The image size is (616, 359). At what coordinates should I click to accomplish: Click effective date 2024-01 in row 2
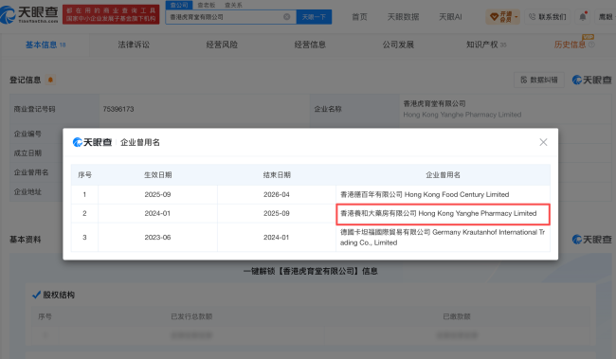pyautogui.click(x=157, y=213)
